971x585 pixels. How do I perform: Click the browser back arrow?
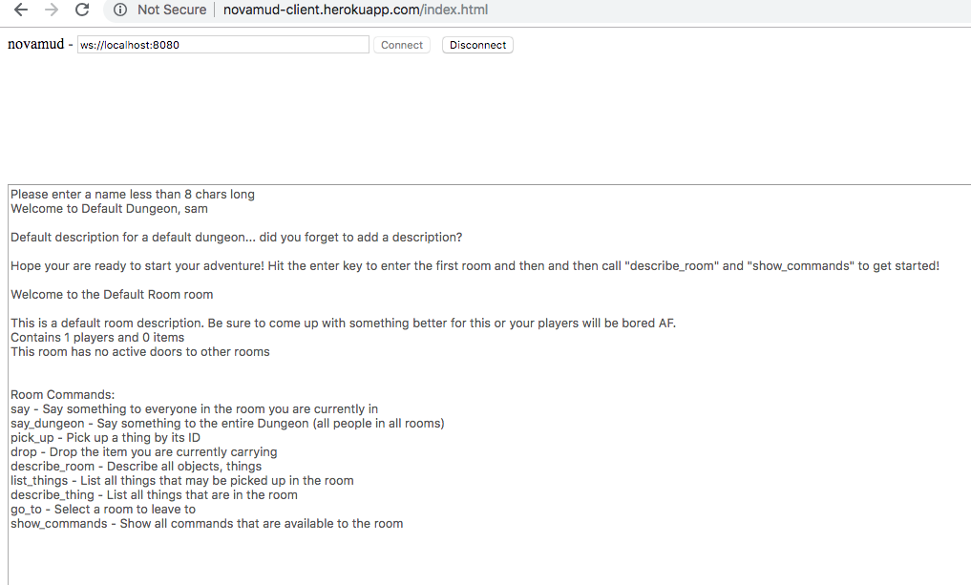coord(21,10)
